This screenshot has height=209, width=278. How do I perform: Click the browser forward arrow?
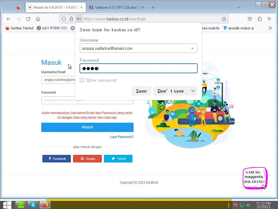(18, 19)
